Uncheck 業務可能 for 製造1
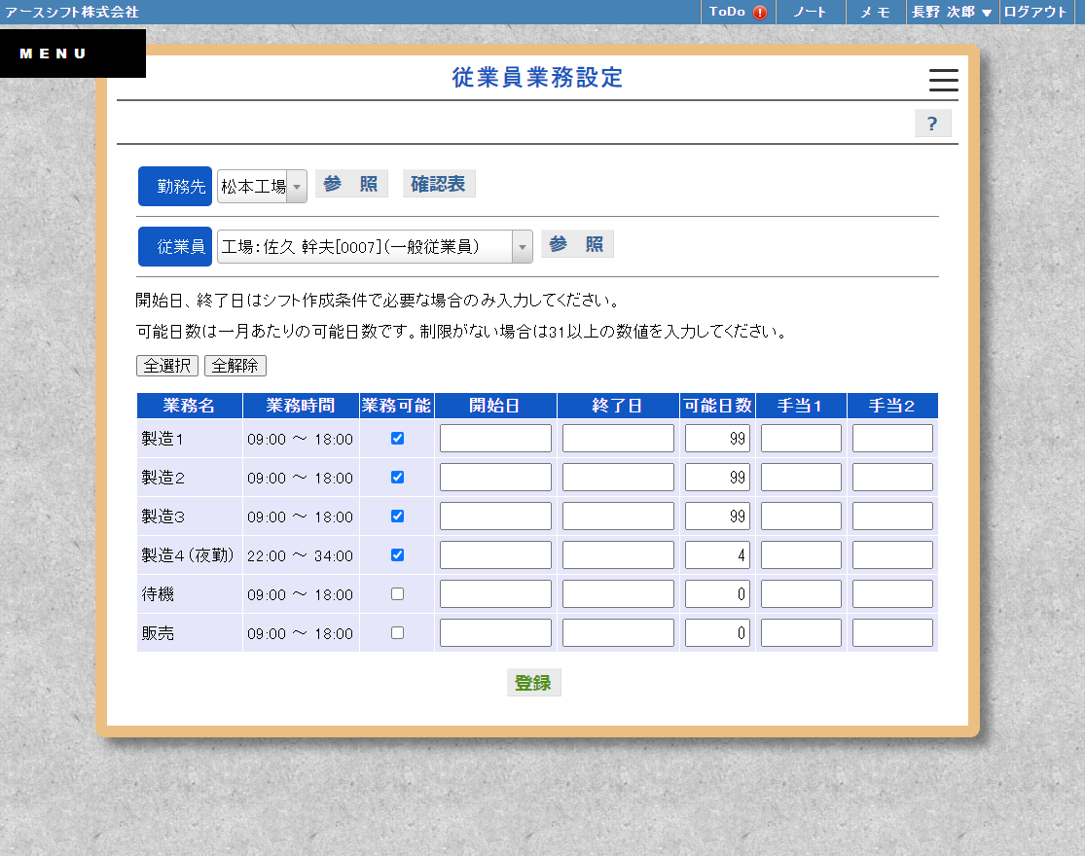The width and height of the screenshot is (1085, 856). point(397,439)
